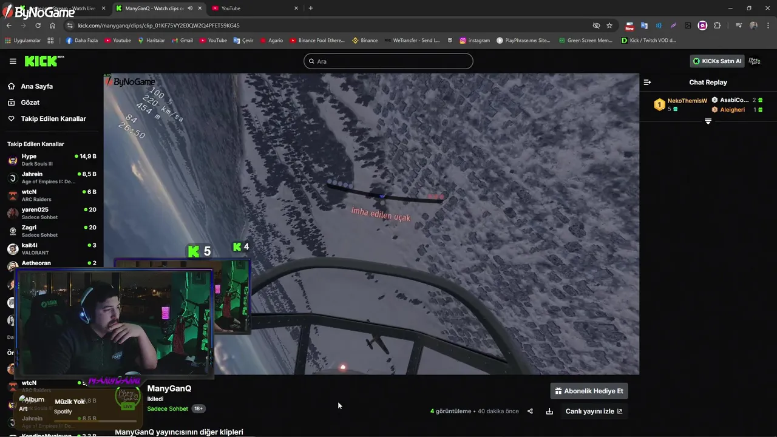
Task: Open the Haritalar maps bookmark
Action: pyautogui.click(x=151, y=41)
